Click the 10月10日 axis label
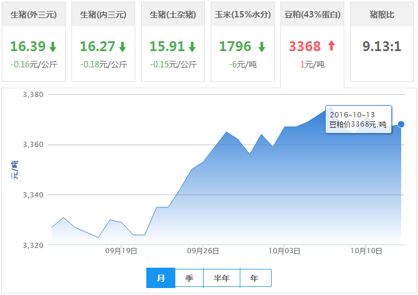This screenshot has height=295, width=418. [x=366, y=251]
